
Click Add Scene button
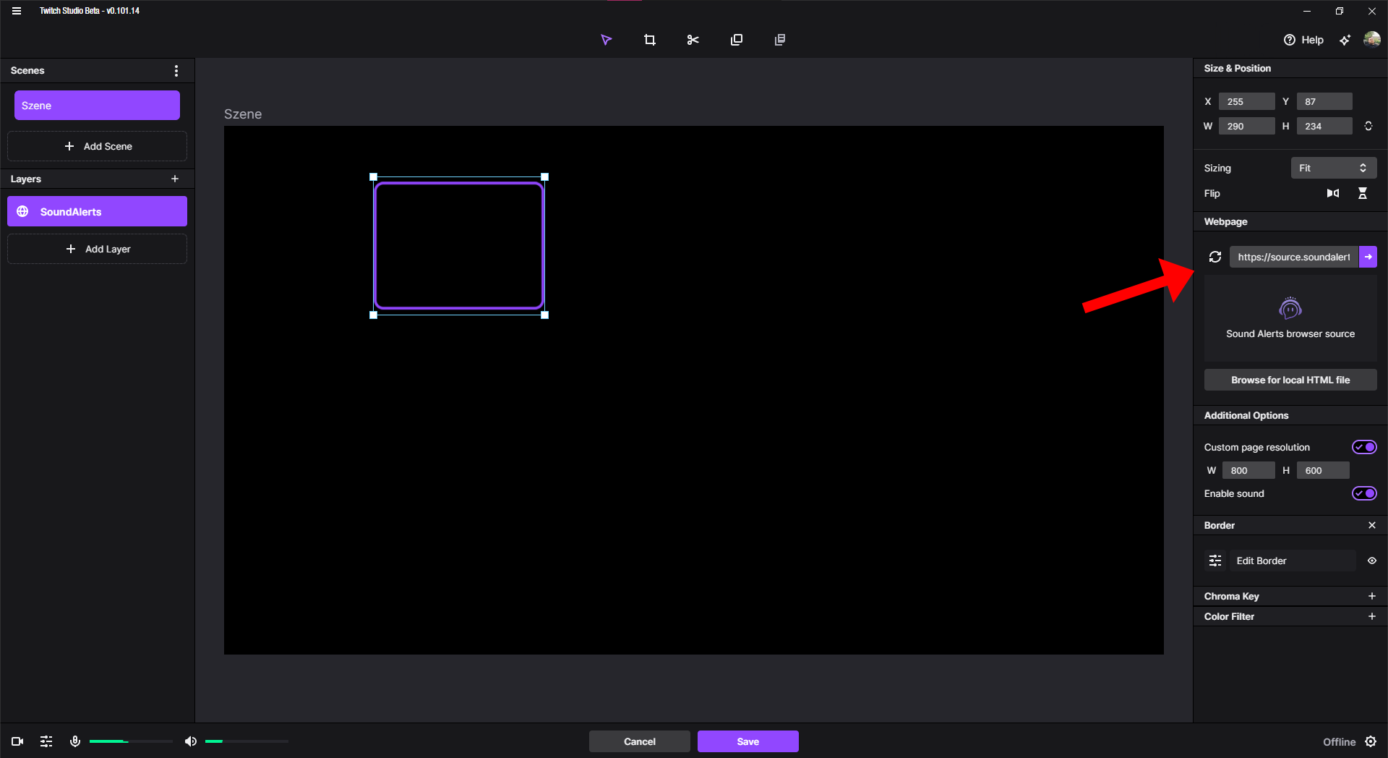coord(97,146)
